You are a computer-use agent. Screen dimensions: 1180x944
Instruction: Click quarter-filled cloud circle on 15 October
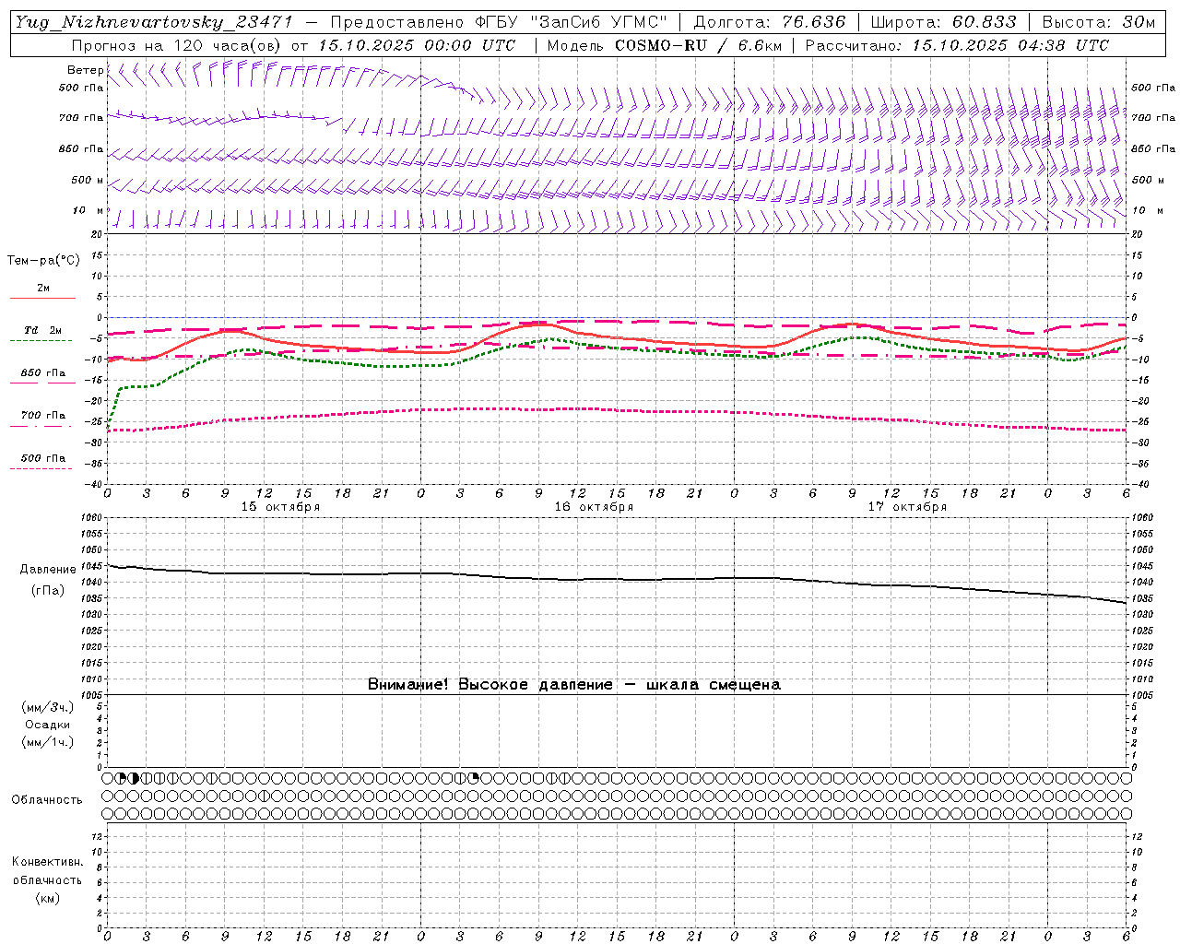pos(121,778)
